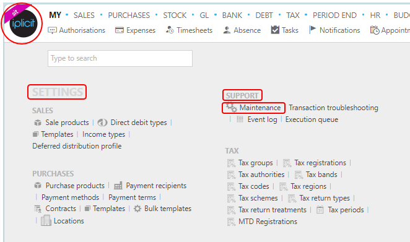Click the sales Templates icon
This screenshot has height=242, width=410.
click(35, 134)
